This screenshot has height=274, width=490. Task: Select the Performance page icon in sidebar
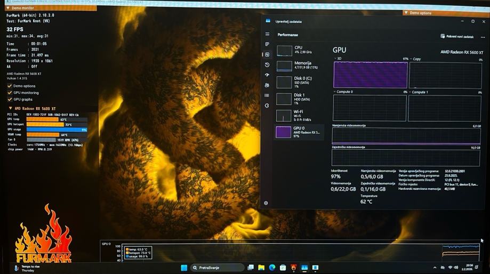tap(267, 54)
